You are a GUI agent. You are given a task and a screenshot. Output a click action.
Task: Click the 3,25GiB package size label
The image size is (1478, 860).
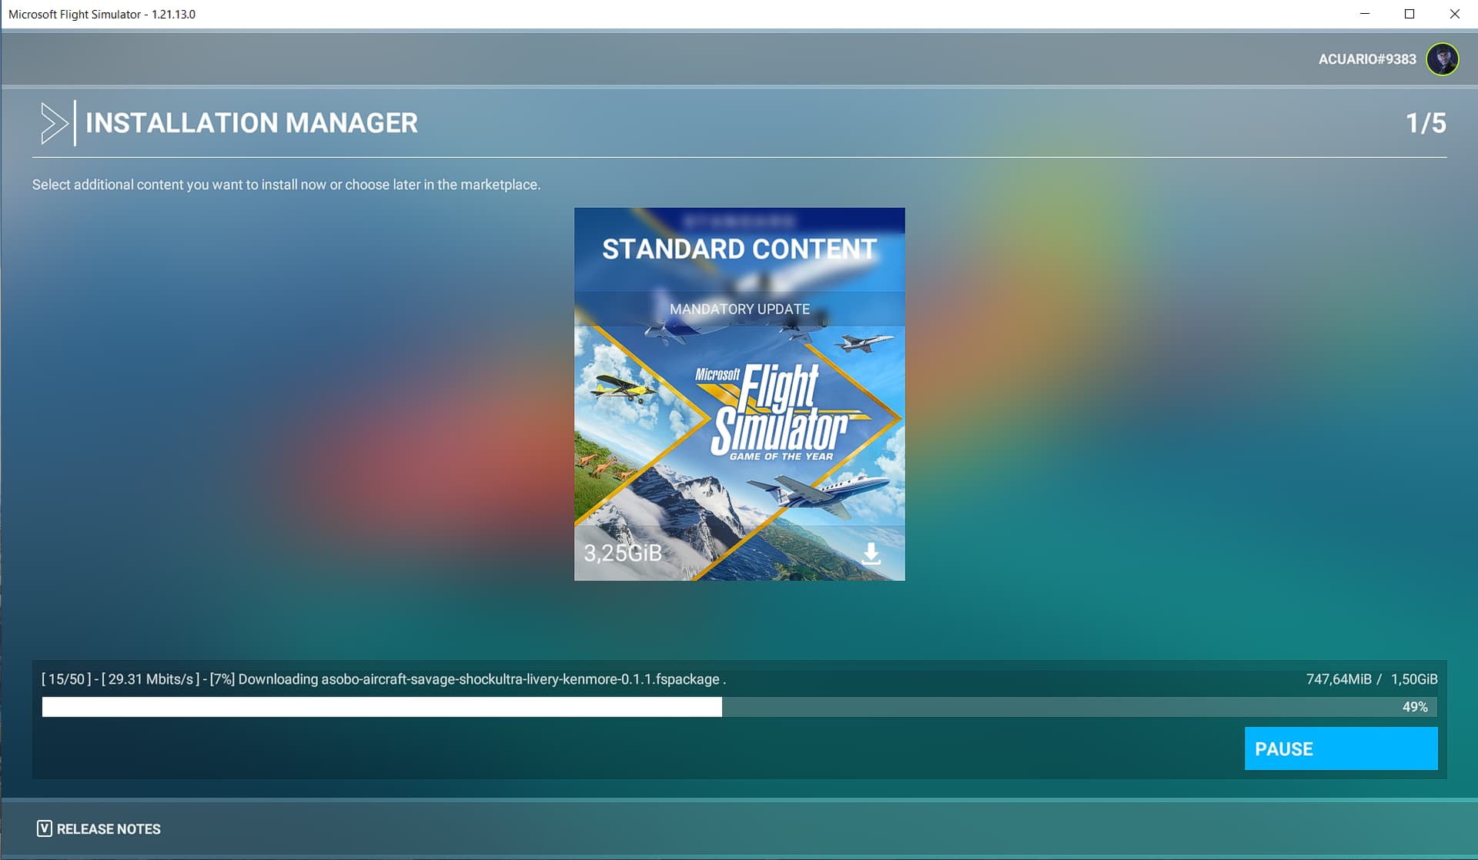(623, 553)
